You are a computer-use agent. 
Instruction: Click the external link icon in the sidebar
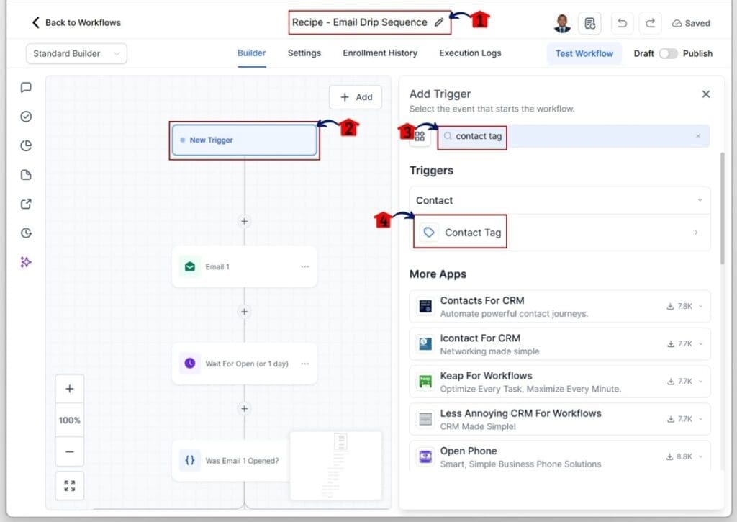coord(26,204)
